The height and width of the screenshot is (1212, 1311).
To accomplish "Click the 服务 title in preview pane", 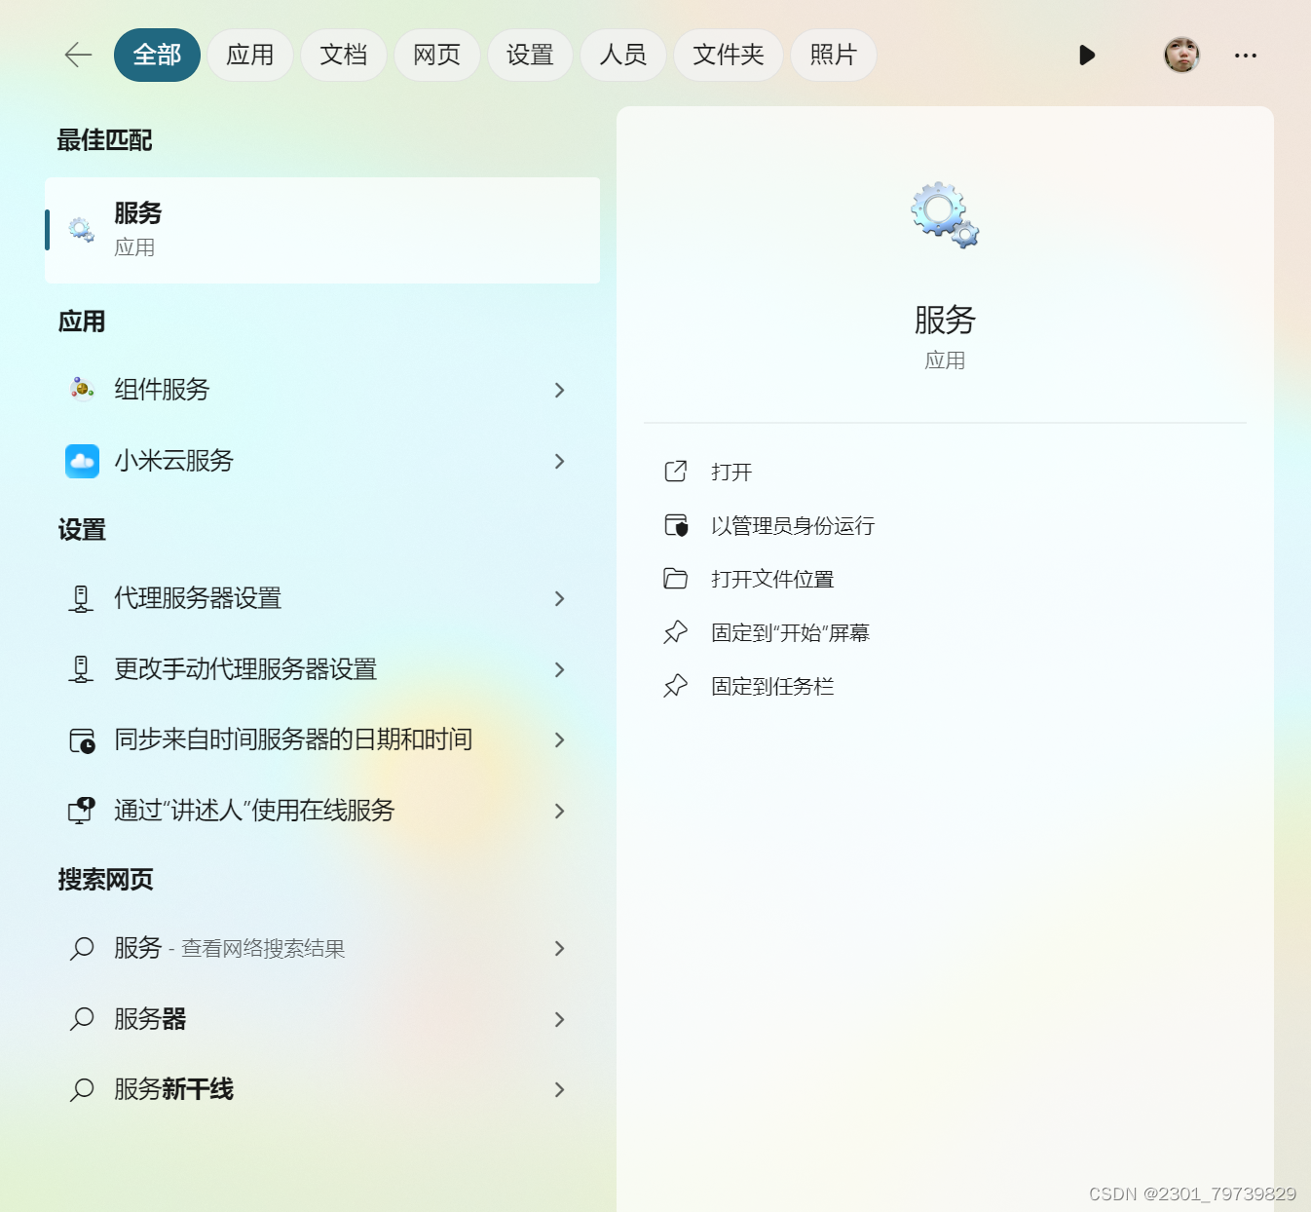I will (x=945, y=320).
